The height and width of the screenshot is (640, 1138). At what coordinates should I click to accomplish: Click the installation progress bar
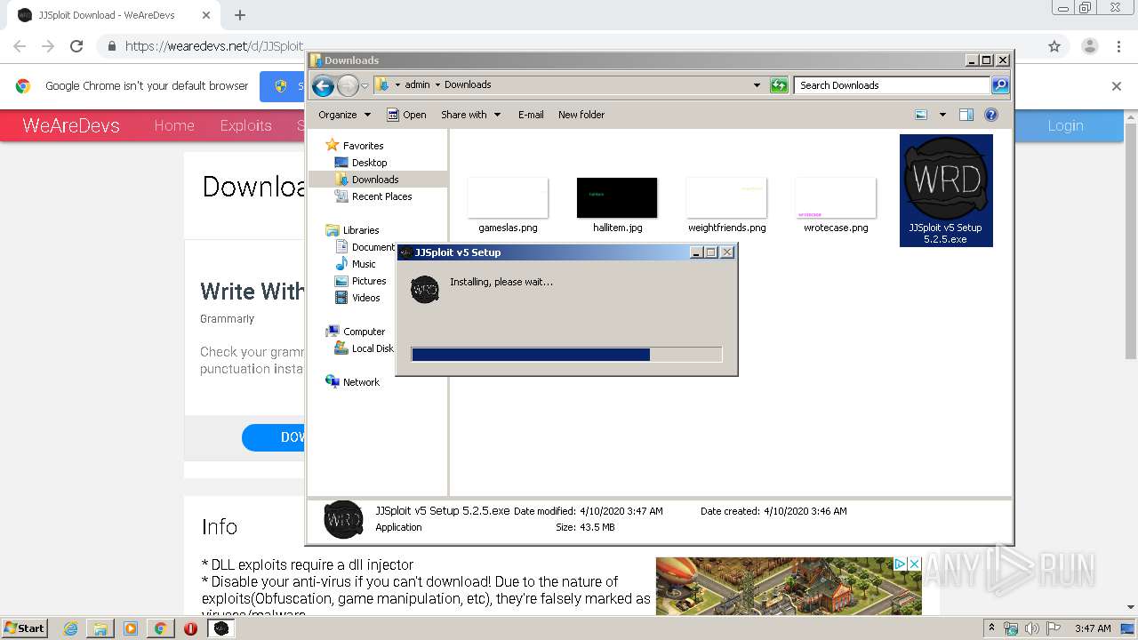(x=567, y=355)
